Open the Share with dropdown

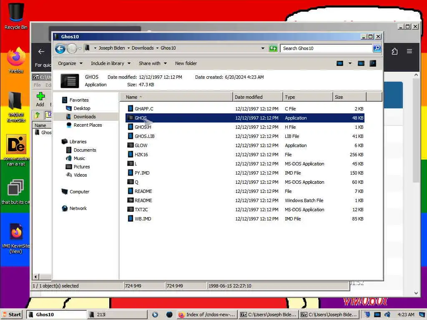click(x=153, y=63)
